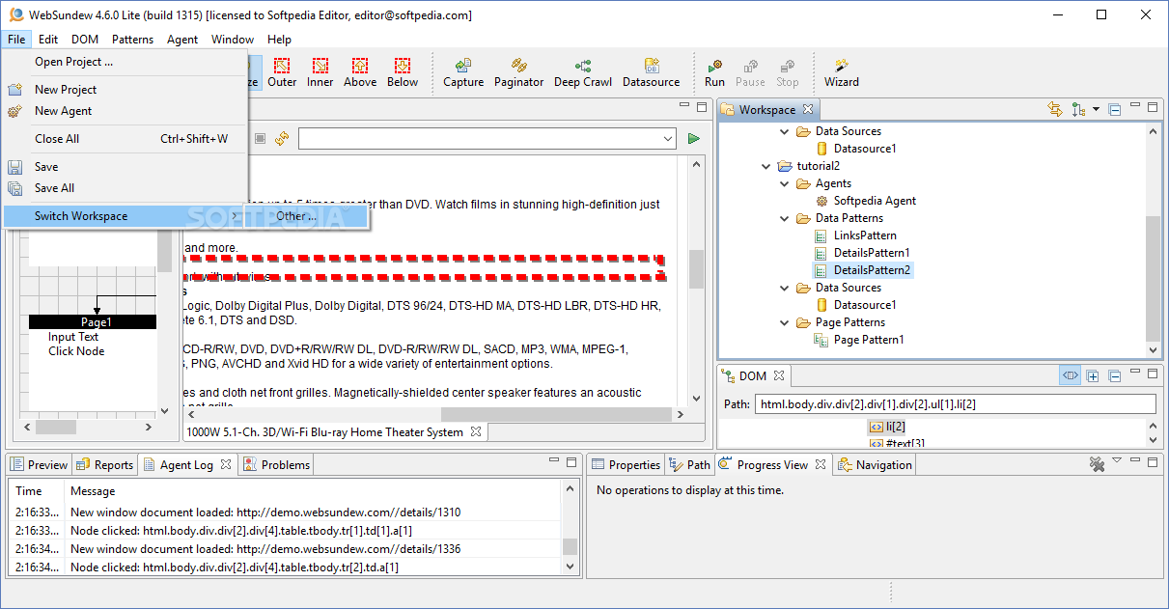Switch to the Preview tab
Viewport: 1169px width, 609px height.
point(40,465)
